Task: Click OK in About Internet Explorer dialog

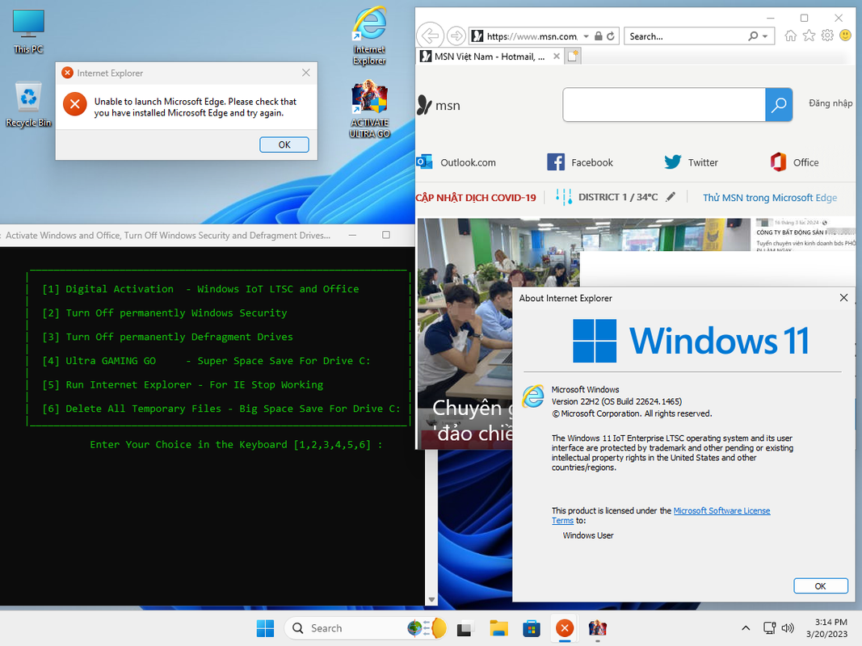Action: (820, 586)
